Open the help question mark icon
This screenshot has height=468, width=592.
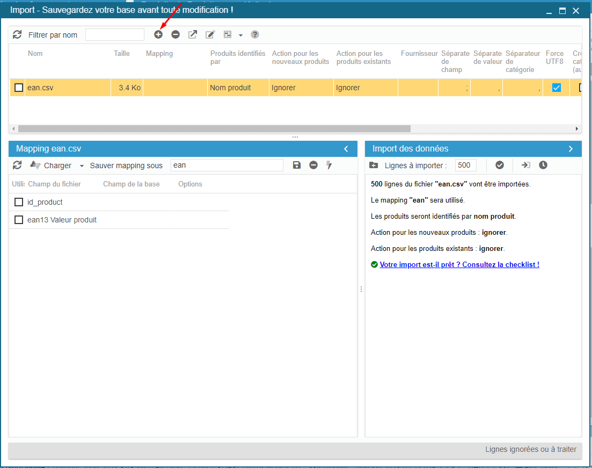pos(255,34)
